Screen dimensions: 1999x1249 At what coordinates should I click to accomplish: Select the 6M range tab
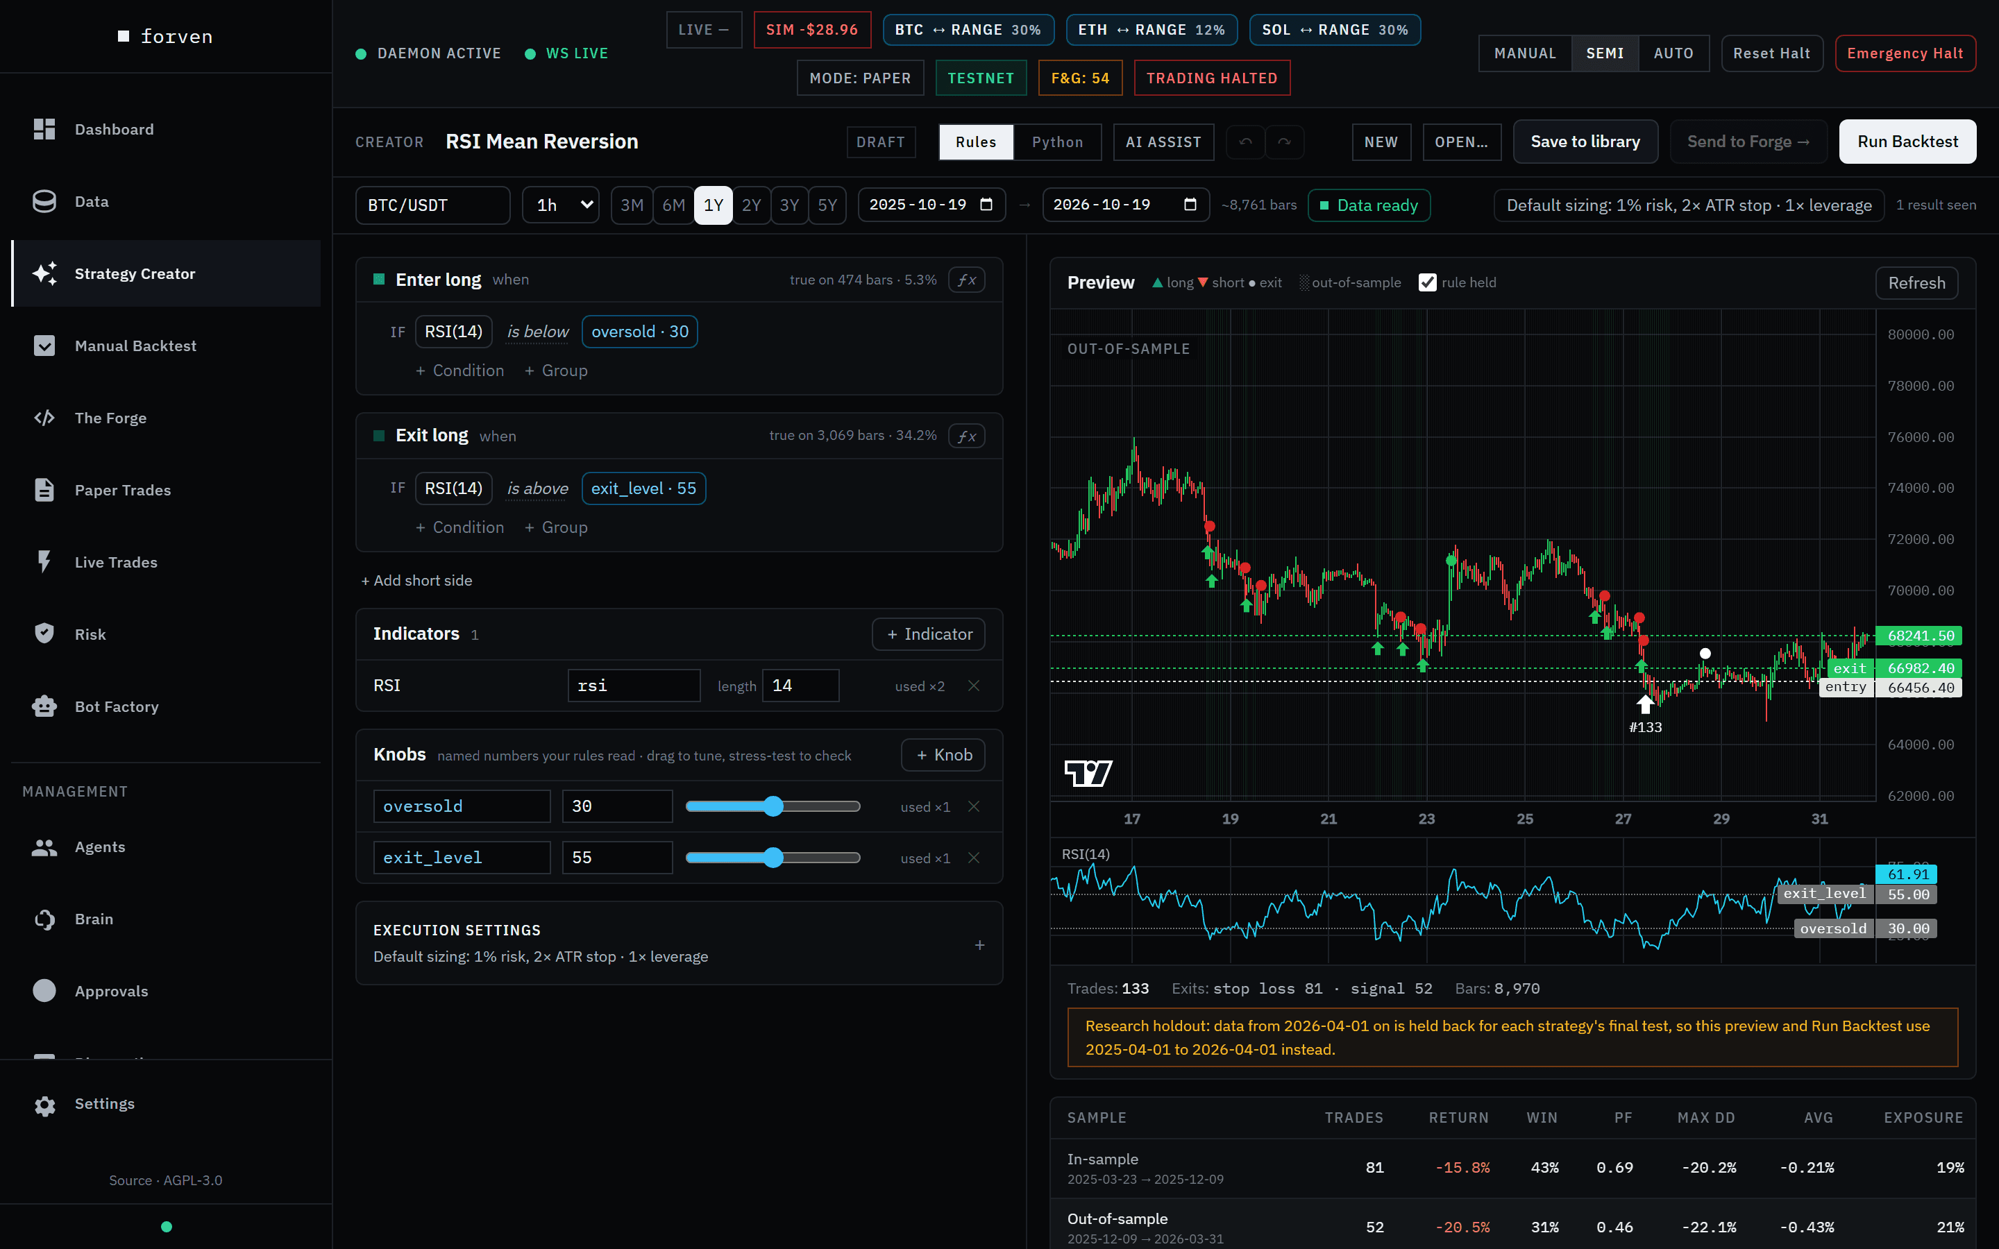[x=673, y=205]
